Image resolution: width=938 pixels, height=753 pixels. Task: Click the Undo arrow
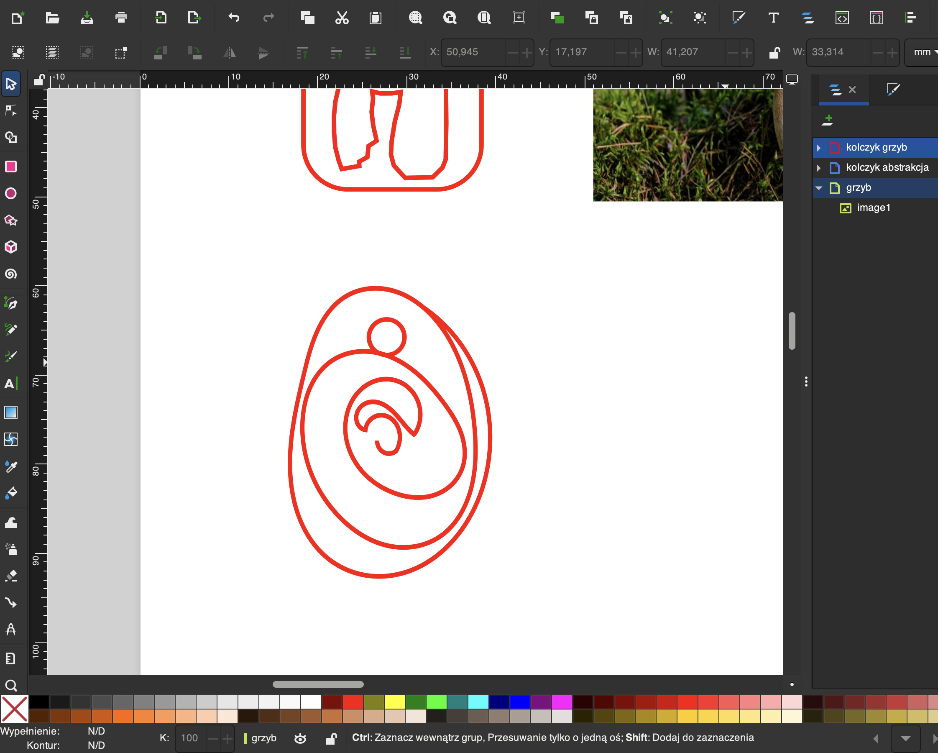(x=234, y=18)
